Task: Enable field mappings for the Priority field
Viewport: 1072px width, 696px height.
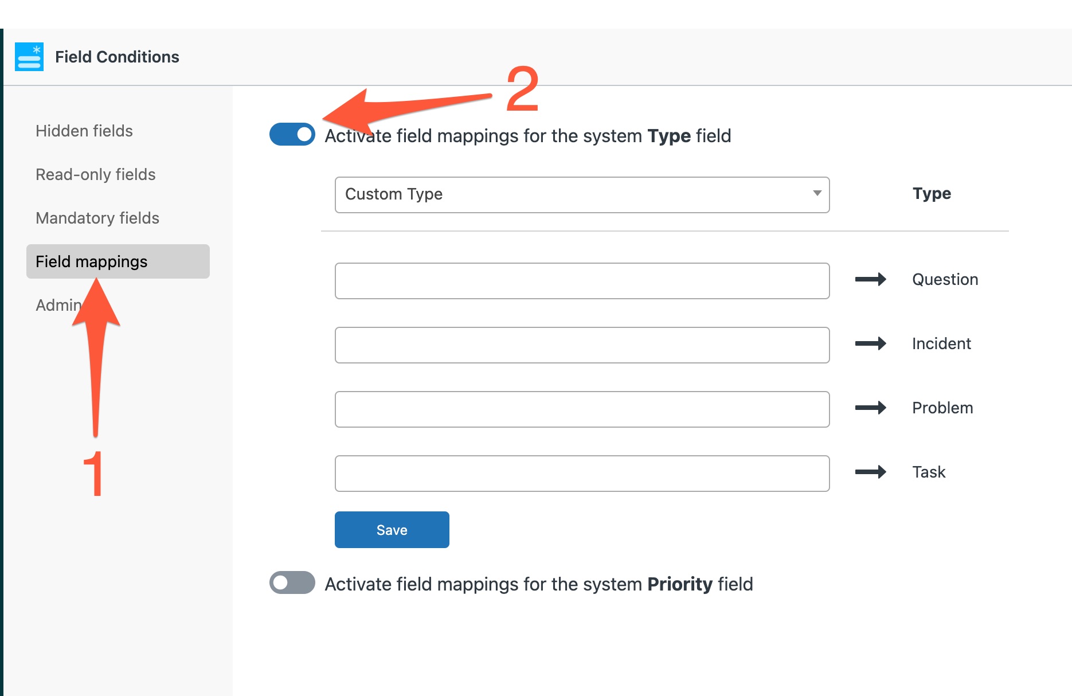Action: pos(292,583)
